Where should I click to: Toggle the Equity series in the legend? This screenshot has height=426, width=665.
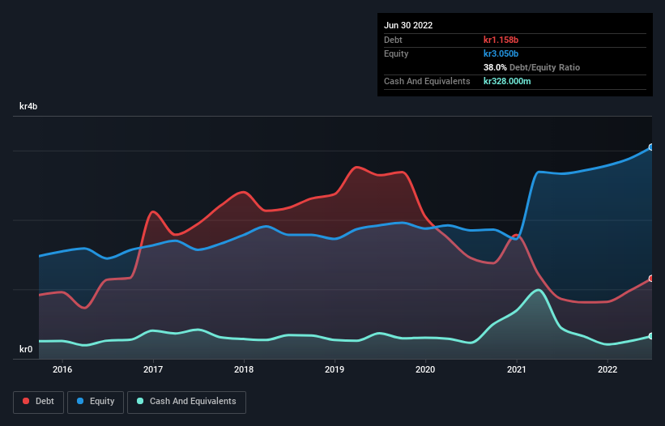[x=95, y=401]
